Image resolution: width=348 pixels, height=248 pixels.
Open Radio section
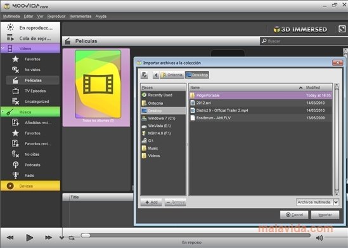pos(32,176)
